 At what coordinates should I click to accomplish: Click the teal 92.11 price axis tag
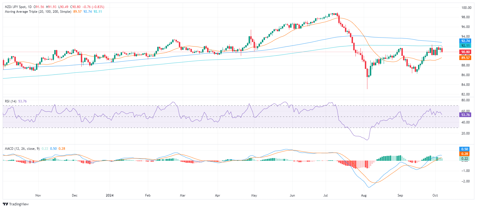(x=465, y=46)
